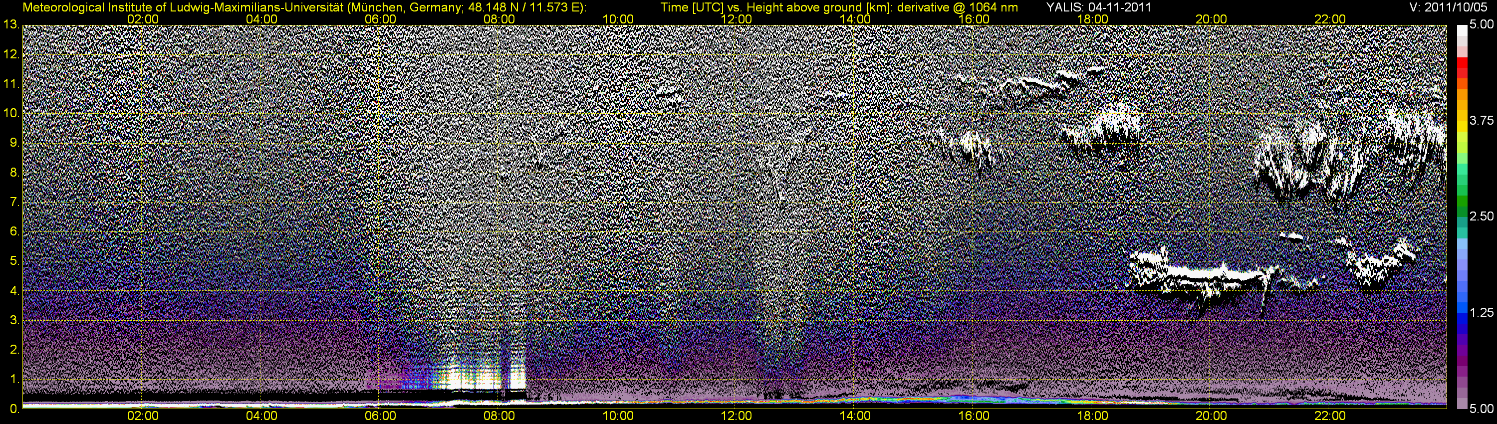Click the 06:00 label on the bottom time axis
This screenshot has height=424, width=1497.
pyautogui.click(x=380, y=416)
